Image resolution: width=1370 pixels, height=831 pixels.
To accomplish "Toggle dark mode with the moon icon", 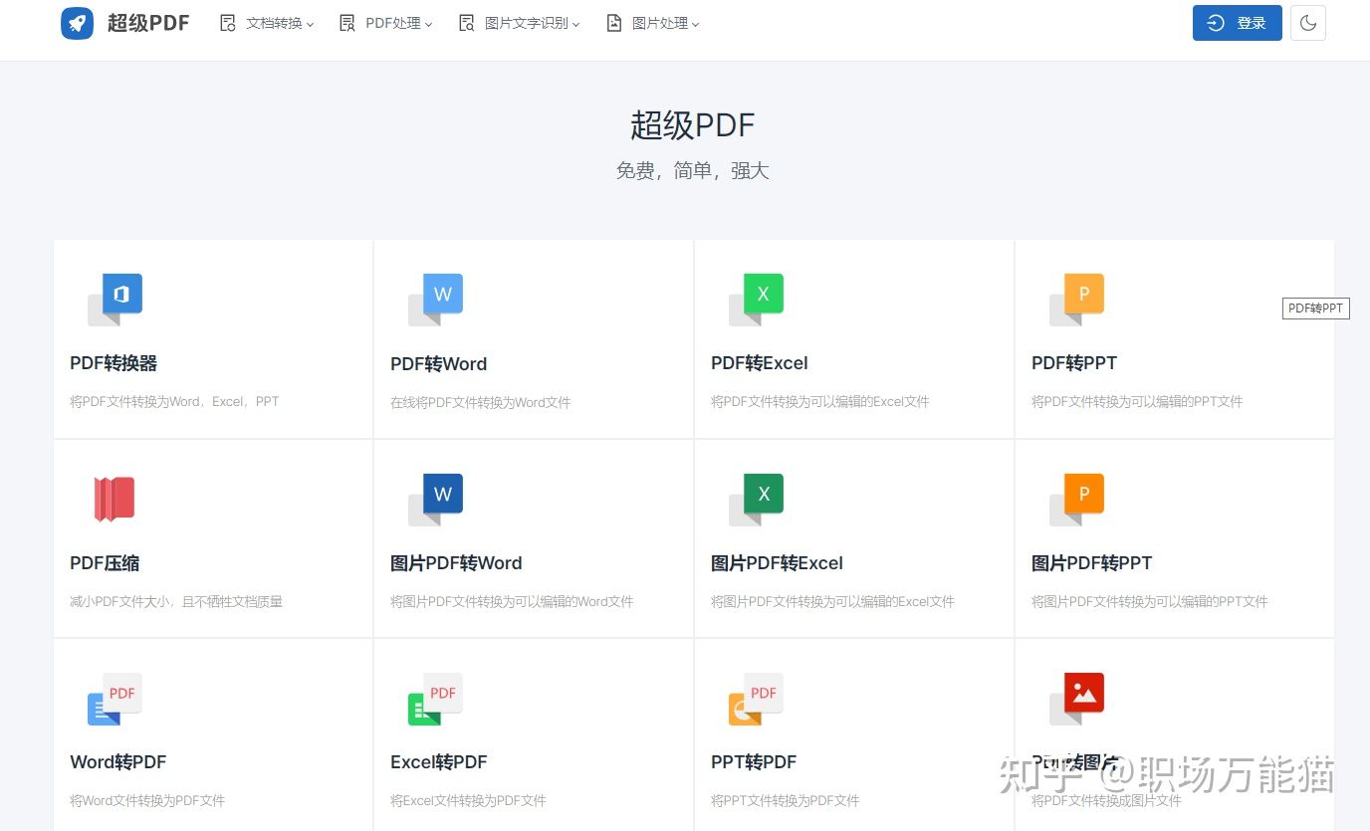I will pos(1307,23).
